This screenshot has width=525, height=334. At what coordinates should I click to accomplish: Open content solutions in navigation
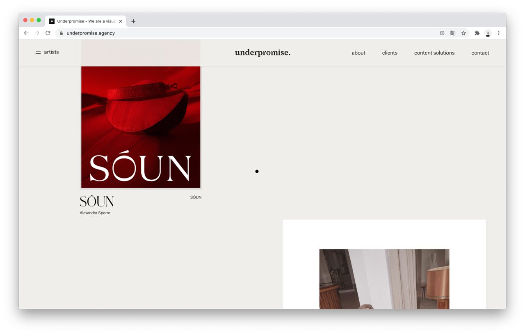(434, 53)
